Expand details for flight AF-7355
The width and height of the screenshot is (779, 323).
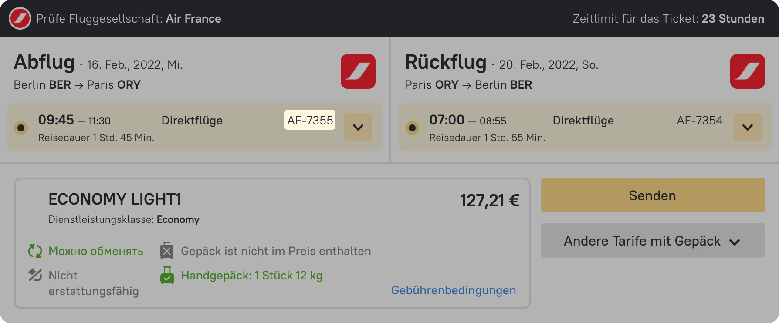358,127
